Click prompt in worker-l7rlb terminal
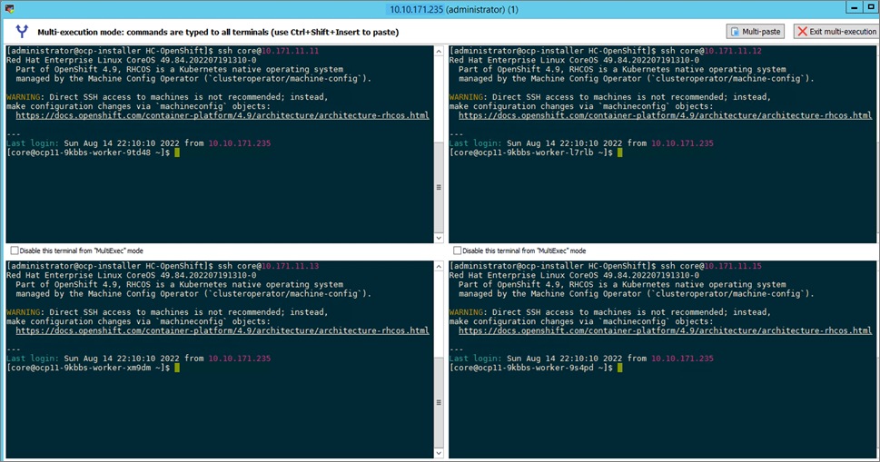The height and width of the screenshot is (462, 880). click(531, 152)
